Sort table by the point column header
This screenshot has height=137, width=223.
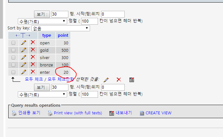(x=63, y=35)
